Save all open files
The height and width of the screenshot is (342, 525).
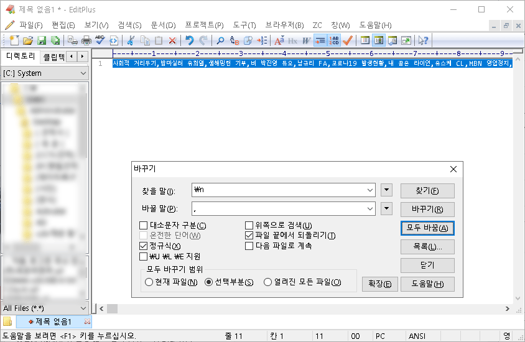(x=55, y=40)
